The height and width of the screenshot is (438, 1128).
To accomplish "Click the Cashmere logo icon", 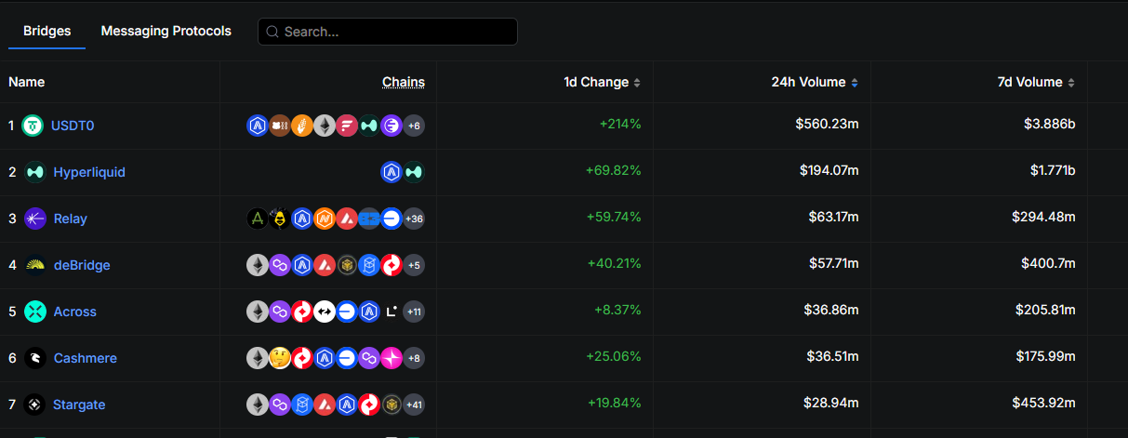I will 34,358.
